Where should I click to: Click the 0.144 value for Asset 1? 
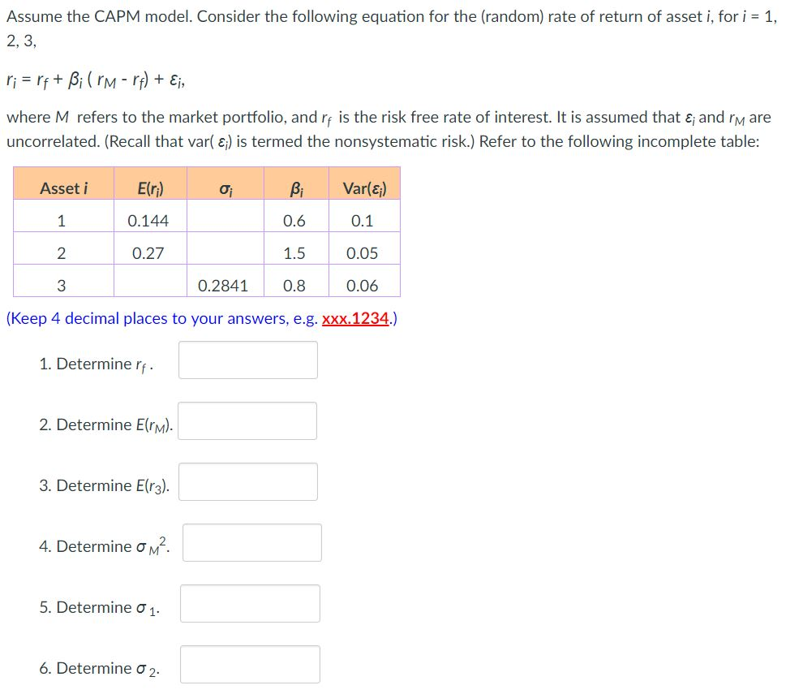[149, 218]
